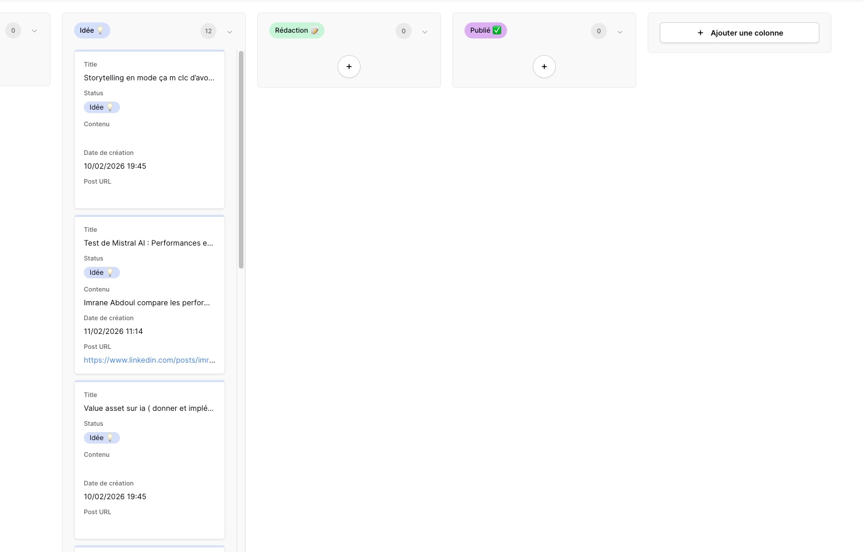The image size is (863, 552).
Task: Click plus icon in Rédaction column
Action: tap(349, 67)
